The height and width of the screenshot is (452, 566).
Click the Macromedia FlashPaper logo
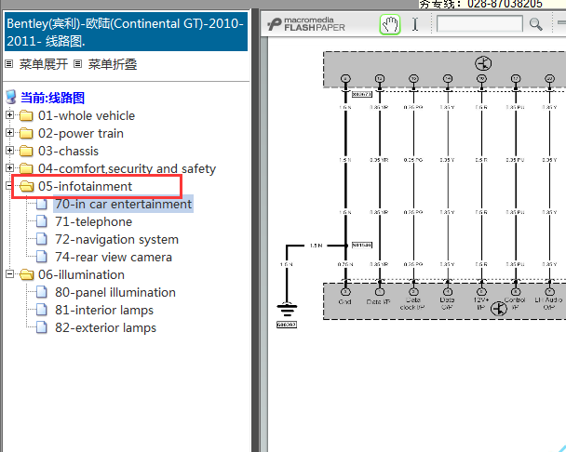[x=306, y=24]
